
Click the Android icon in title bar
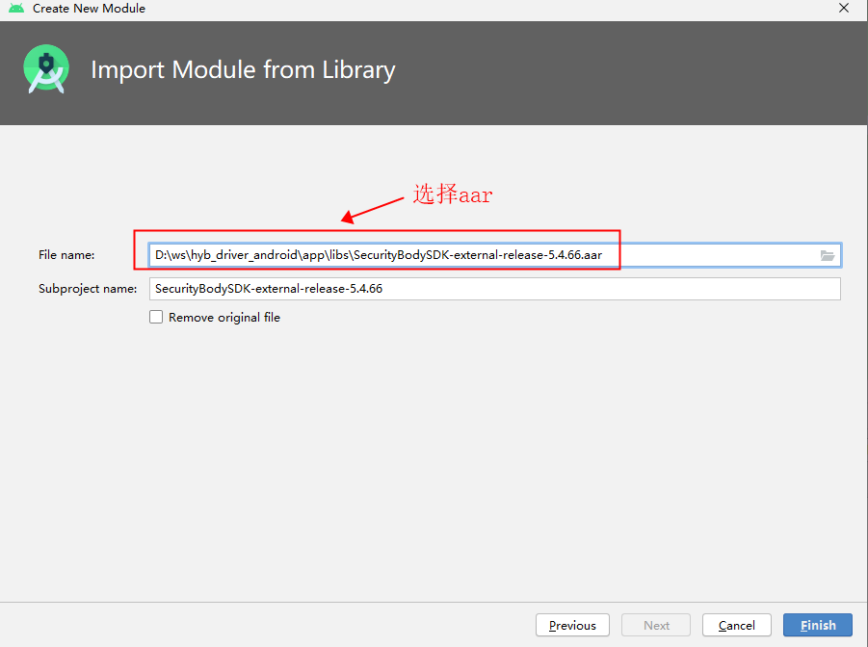tap(16, 9)
